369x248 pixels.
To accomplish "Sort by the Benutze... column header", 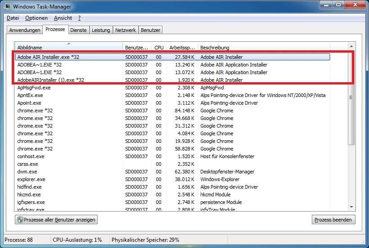I will 137,48.
